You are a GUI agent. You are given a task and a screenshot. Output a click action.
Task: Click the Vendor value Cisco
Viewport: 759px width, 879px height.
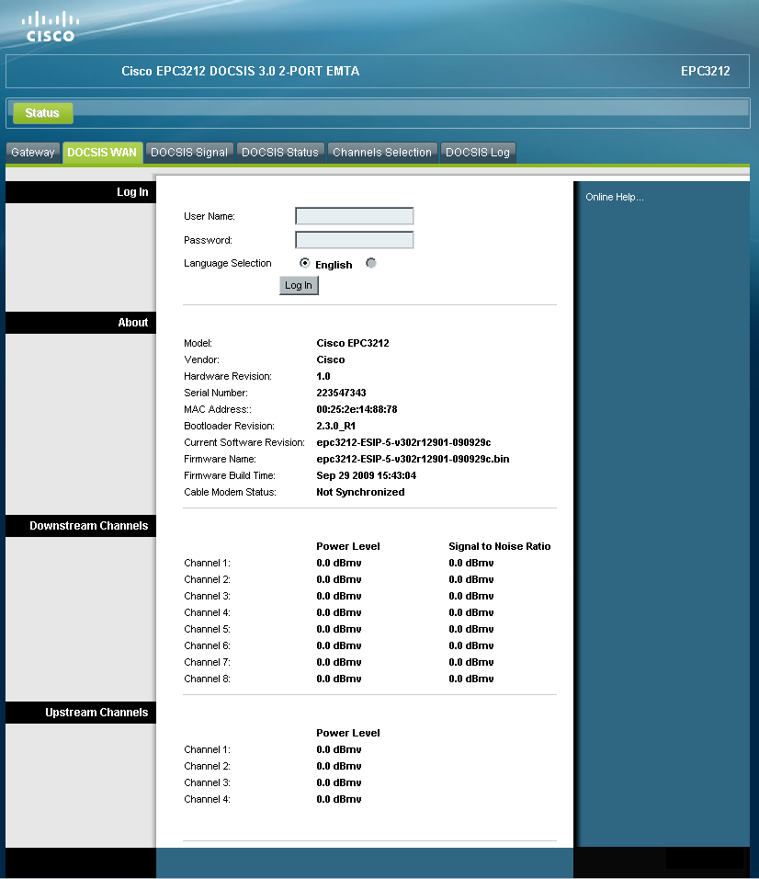331,360
